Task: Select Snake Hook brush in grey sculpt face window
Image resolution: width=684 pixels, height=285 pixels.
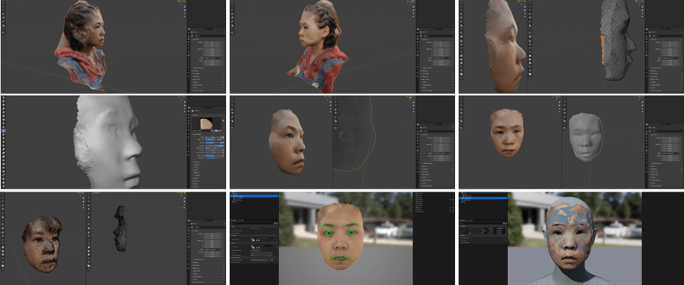Action: pos(4,160)
